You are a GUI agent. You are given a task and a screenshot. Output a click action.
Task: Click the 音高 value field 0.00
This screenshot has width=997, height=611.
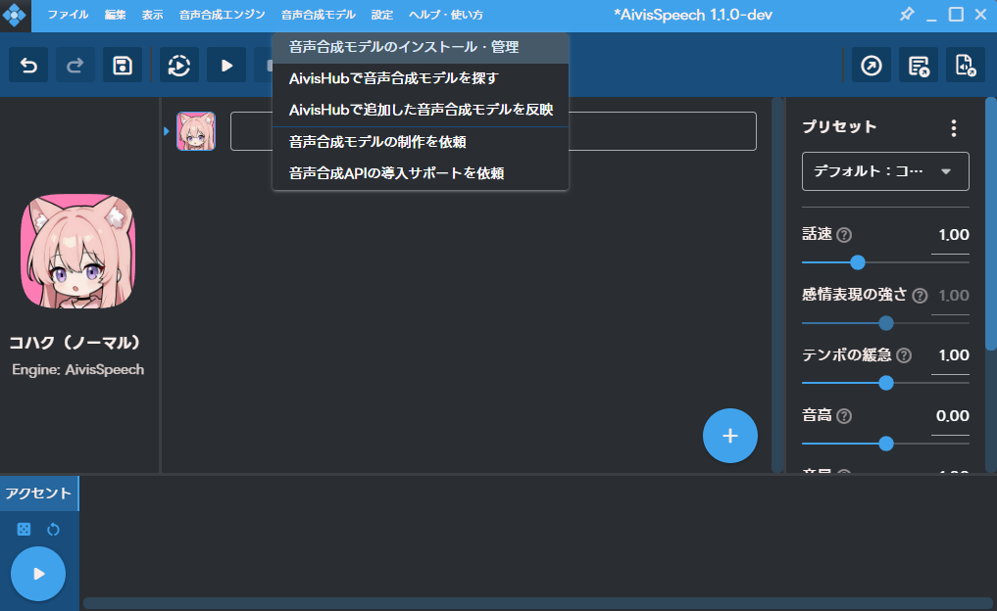(951, 417)
